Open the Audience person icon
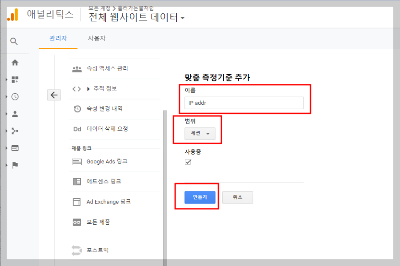Image resolution: width=400 pixels, height=266 pixels. [x=15, y=113]
